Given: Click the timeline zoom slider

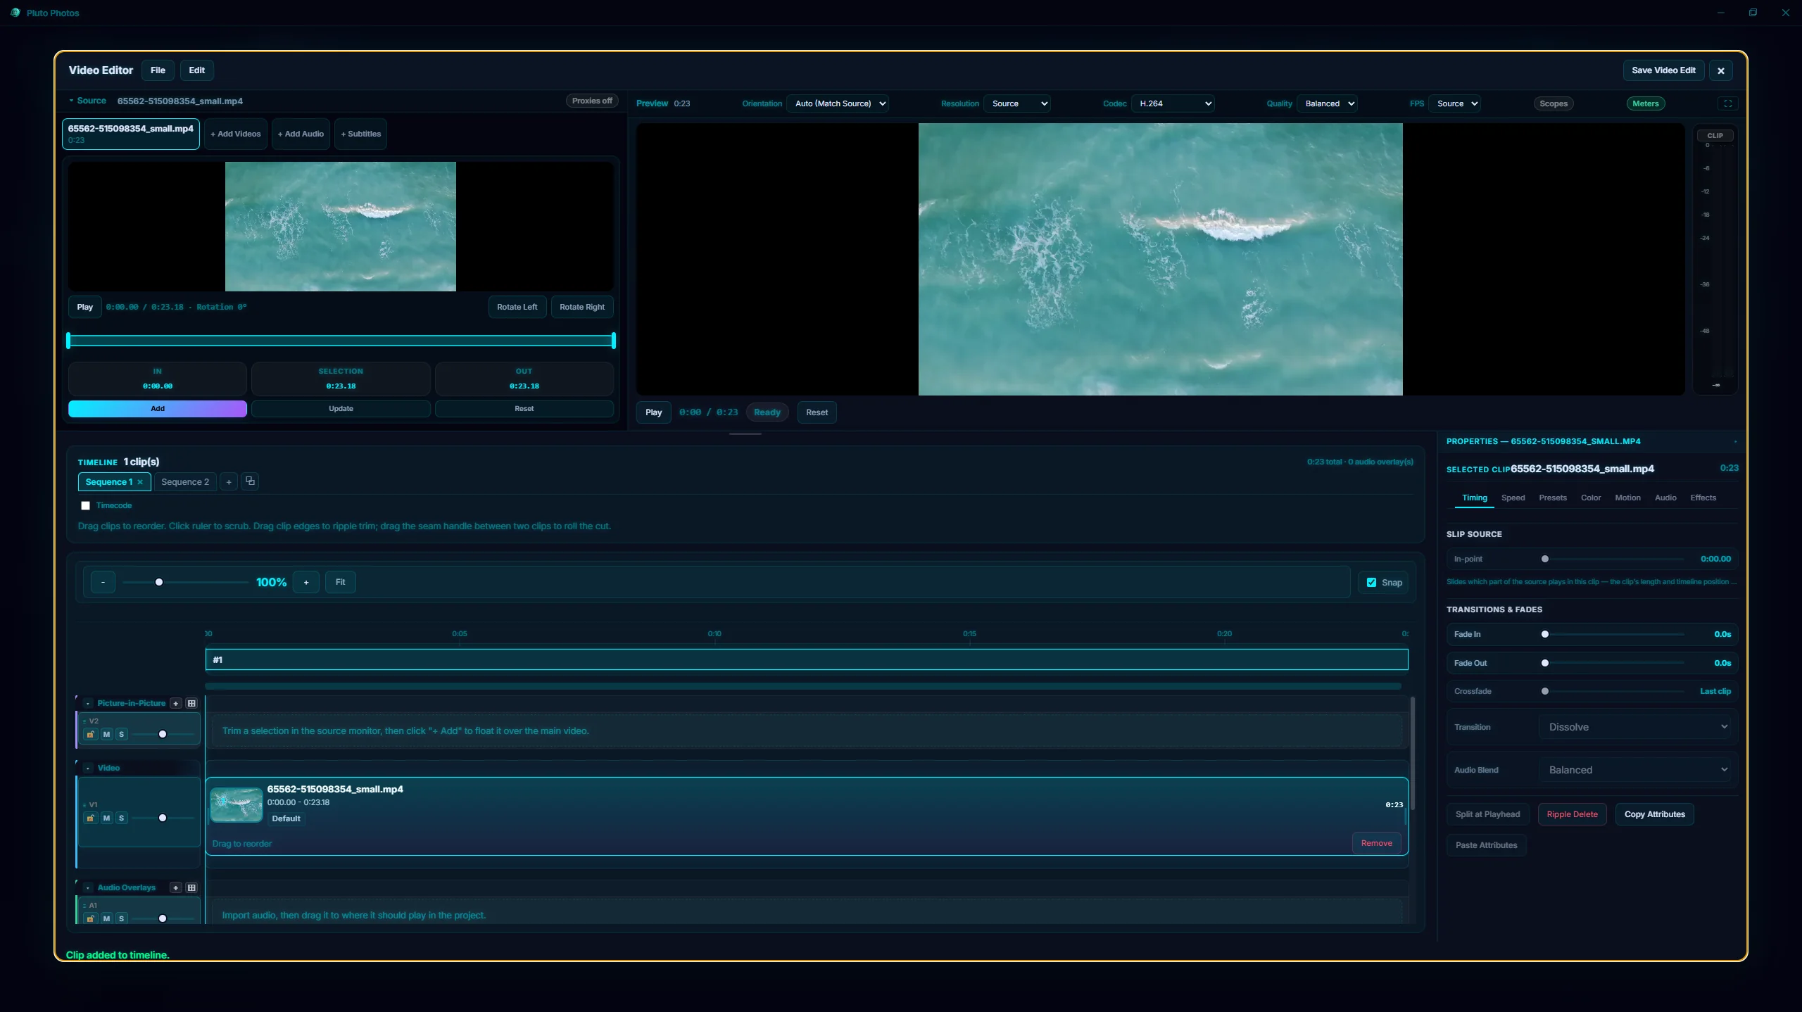Looking at the screenshot, I should click(185, 582).
